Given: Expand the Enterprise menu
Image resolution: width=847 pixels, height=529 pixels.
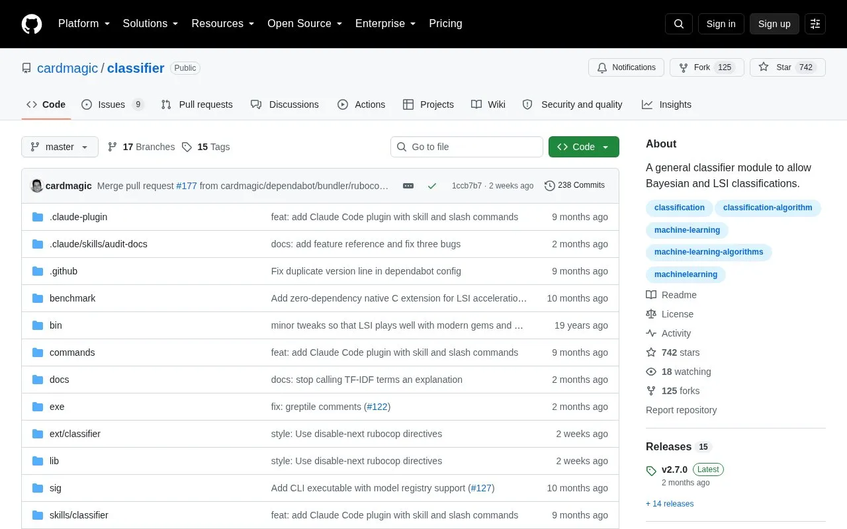Looking at the screenshot, I should [x=386, y=24].
